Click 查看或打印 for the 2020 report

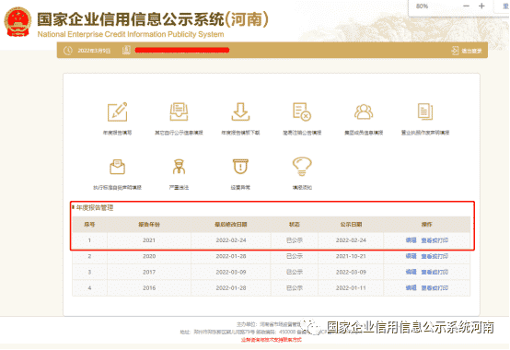click(435, 256)
